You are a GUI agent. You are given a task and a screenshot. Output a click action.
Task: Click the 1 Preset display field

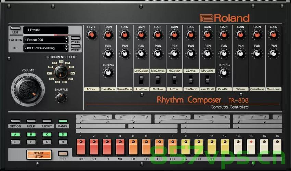click(46, 30)
